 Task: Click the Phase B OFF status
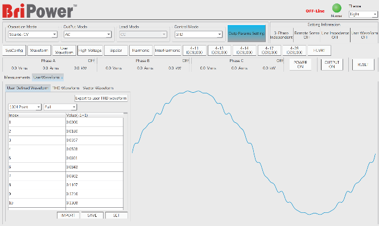click(186, 61)
